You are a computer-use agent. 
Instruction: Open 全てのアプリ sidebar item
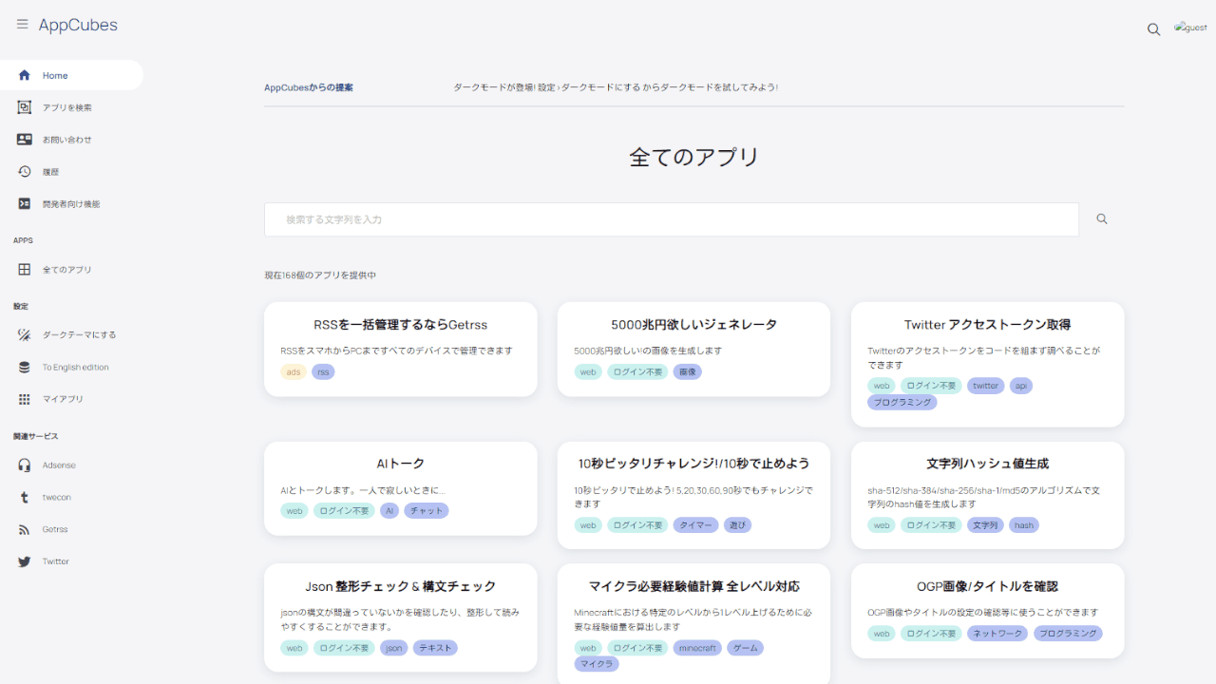[71, 270]
